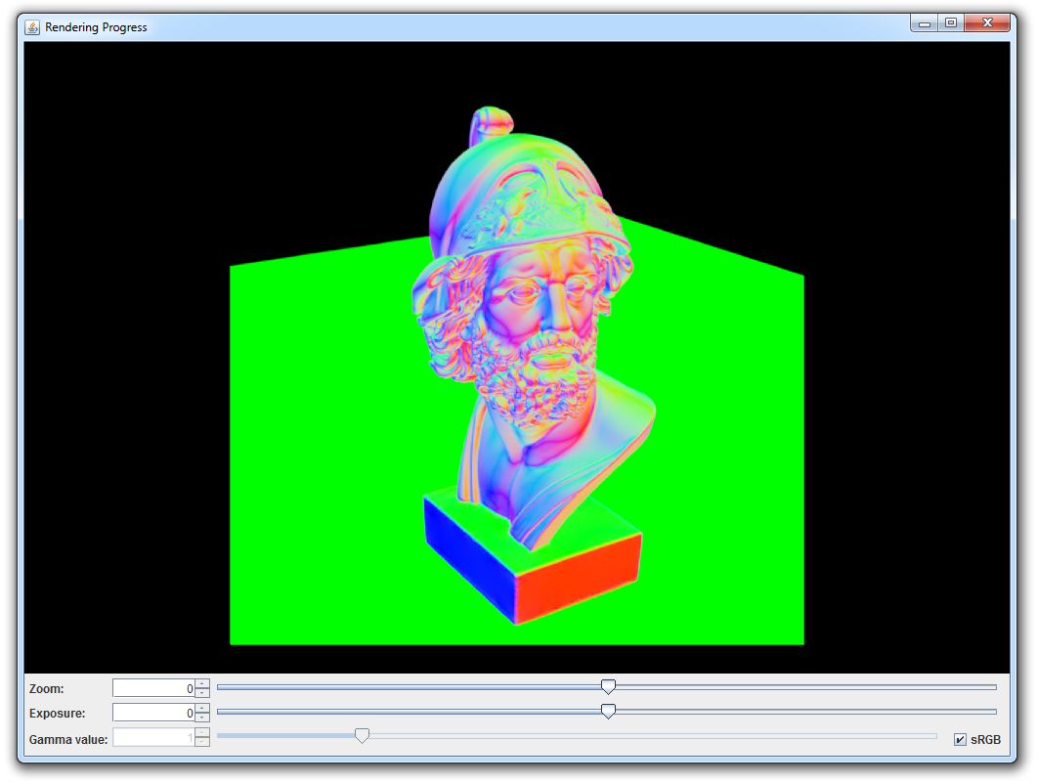
Task: Click the Exposure value input field
Action: [153, 714]
